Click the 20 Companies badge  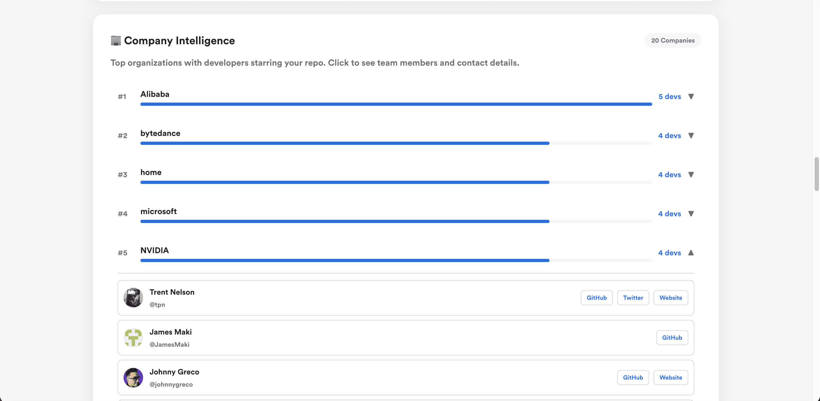(673, 40)
